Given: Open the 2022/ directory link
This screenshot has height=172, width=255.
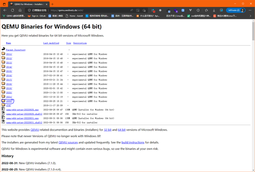Looking at the screenshot, I should pos(9,101).
